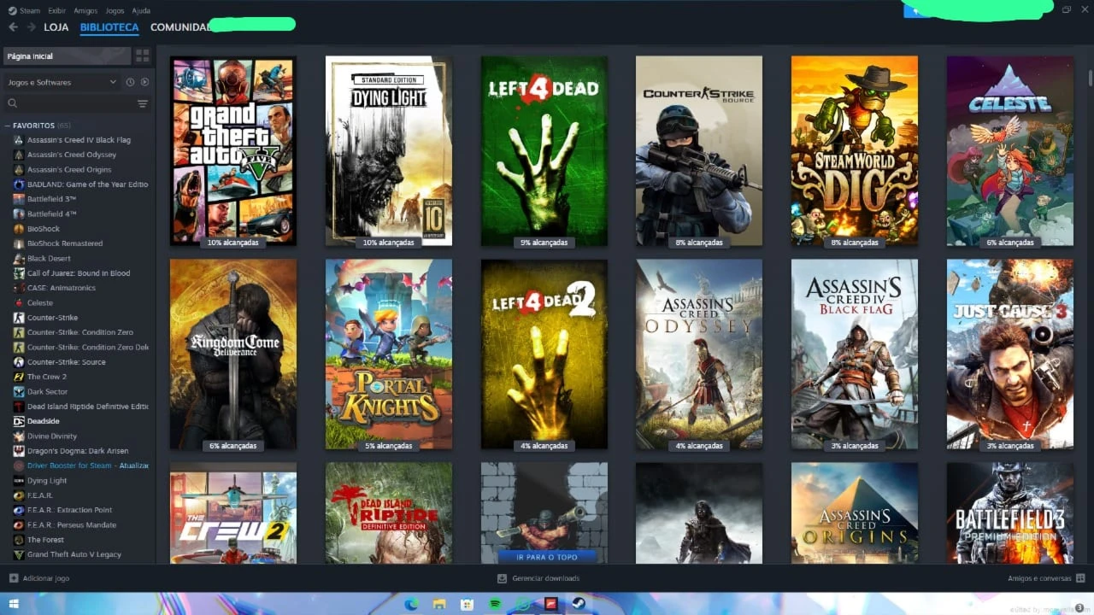The height and width of the screenshot is (615, 1094).
Task: Open Just Cause 3 cover thumbnail
Action: [x=1010, y=354]
